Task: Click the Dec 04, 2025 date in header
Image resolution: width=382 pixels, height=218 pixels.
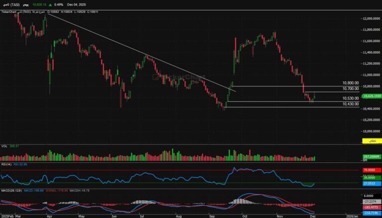Action: tap(77, 4)
